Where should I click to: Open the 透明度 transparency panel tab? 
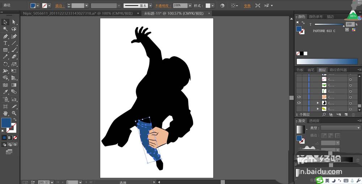[x=314, y=121]
